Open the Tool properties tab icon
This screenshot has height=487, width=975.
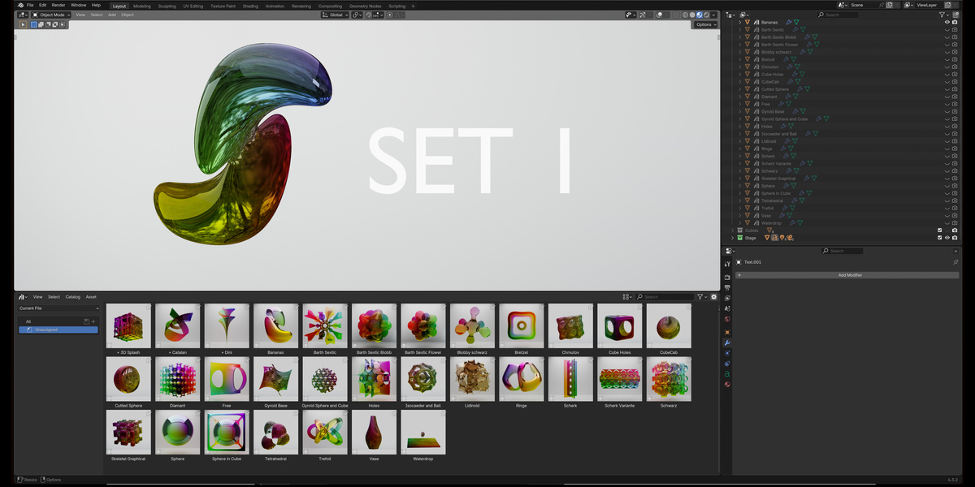(x=727, y=265)
